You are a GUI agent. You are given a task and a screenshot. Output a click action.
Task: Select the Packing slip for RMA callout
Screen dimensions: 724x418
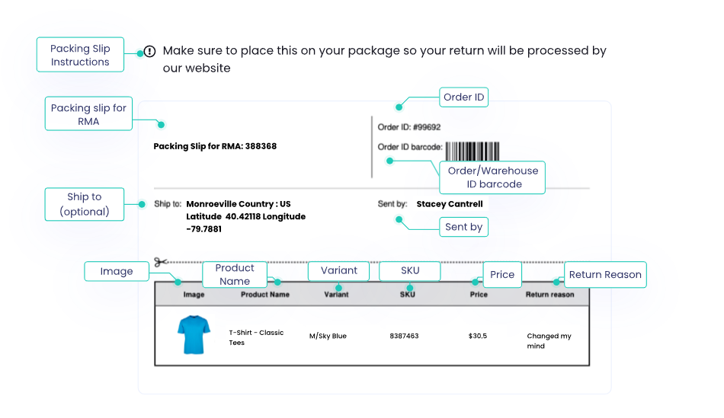(x=88, y=114)
